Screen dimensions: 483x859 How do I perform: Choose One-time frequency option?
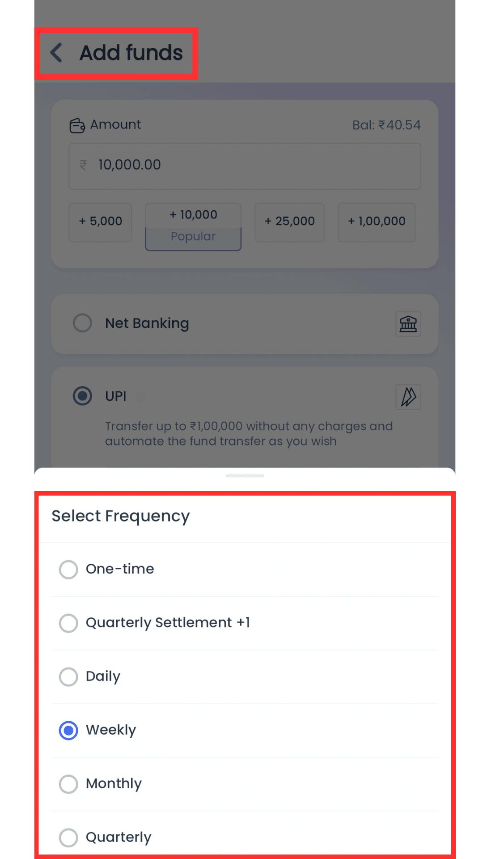[x=68, y=570]
